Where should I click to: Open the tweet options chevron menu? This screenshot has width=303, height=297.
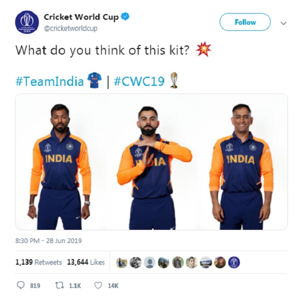[283, 23]
